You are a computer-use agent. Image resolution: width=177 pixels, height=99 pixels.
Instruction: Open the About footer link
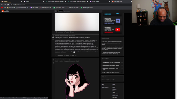pyautogui.click(x=114, y=84)
